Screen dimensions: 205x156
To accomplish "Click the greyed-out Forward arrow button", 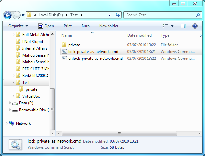I will [x=17, y=15].
